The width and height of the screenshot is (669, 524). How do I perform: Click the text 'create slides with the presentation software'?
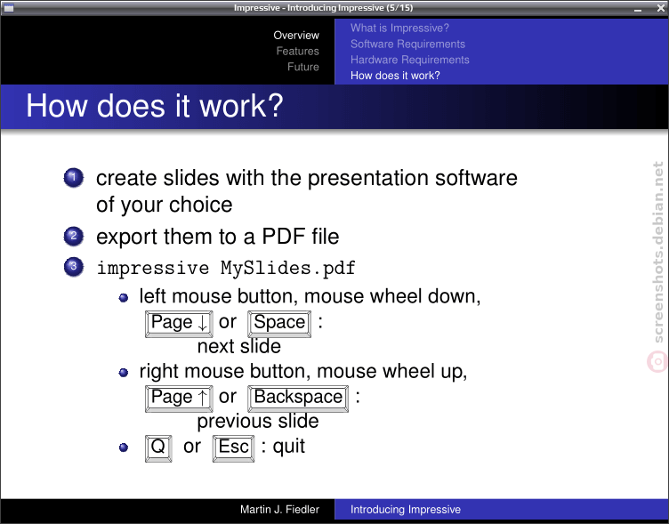click(x=307, y=178)
